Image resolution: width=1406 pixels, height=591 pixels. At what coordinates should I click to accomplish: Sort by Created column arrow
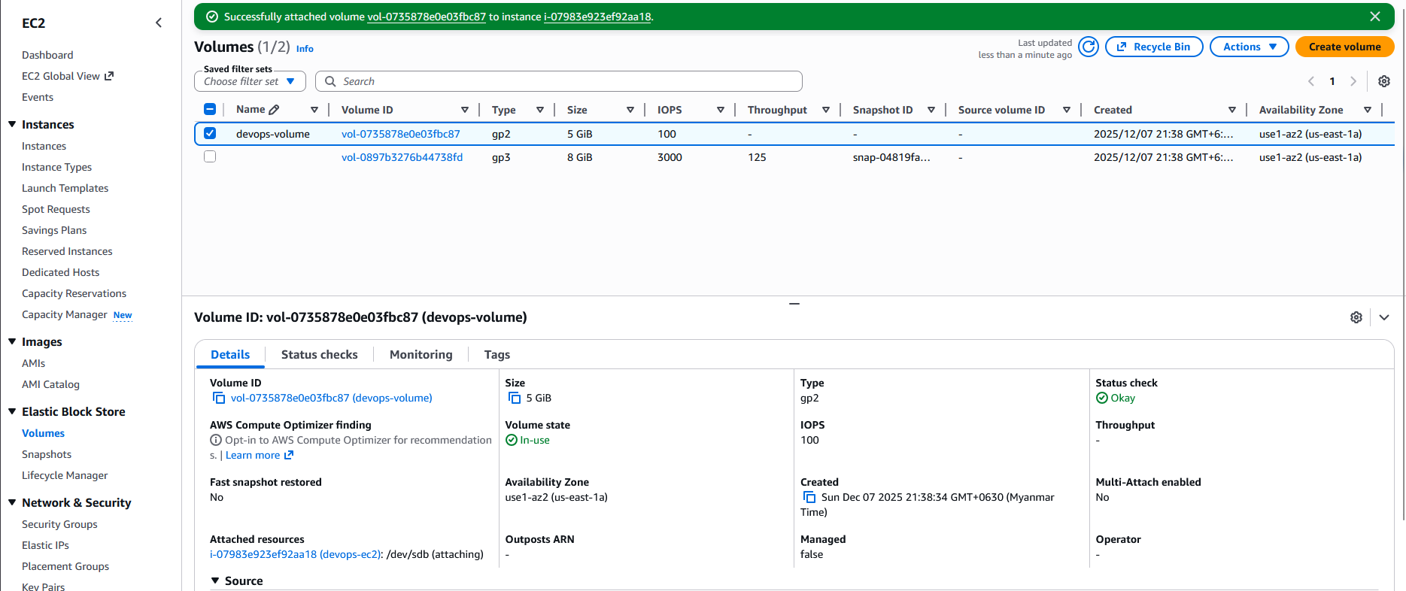[1232, 110]
